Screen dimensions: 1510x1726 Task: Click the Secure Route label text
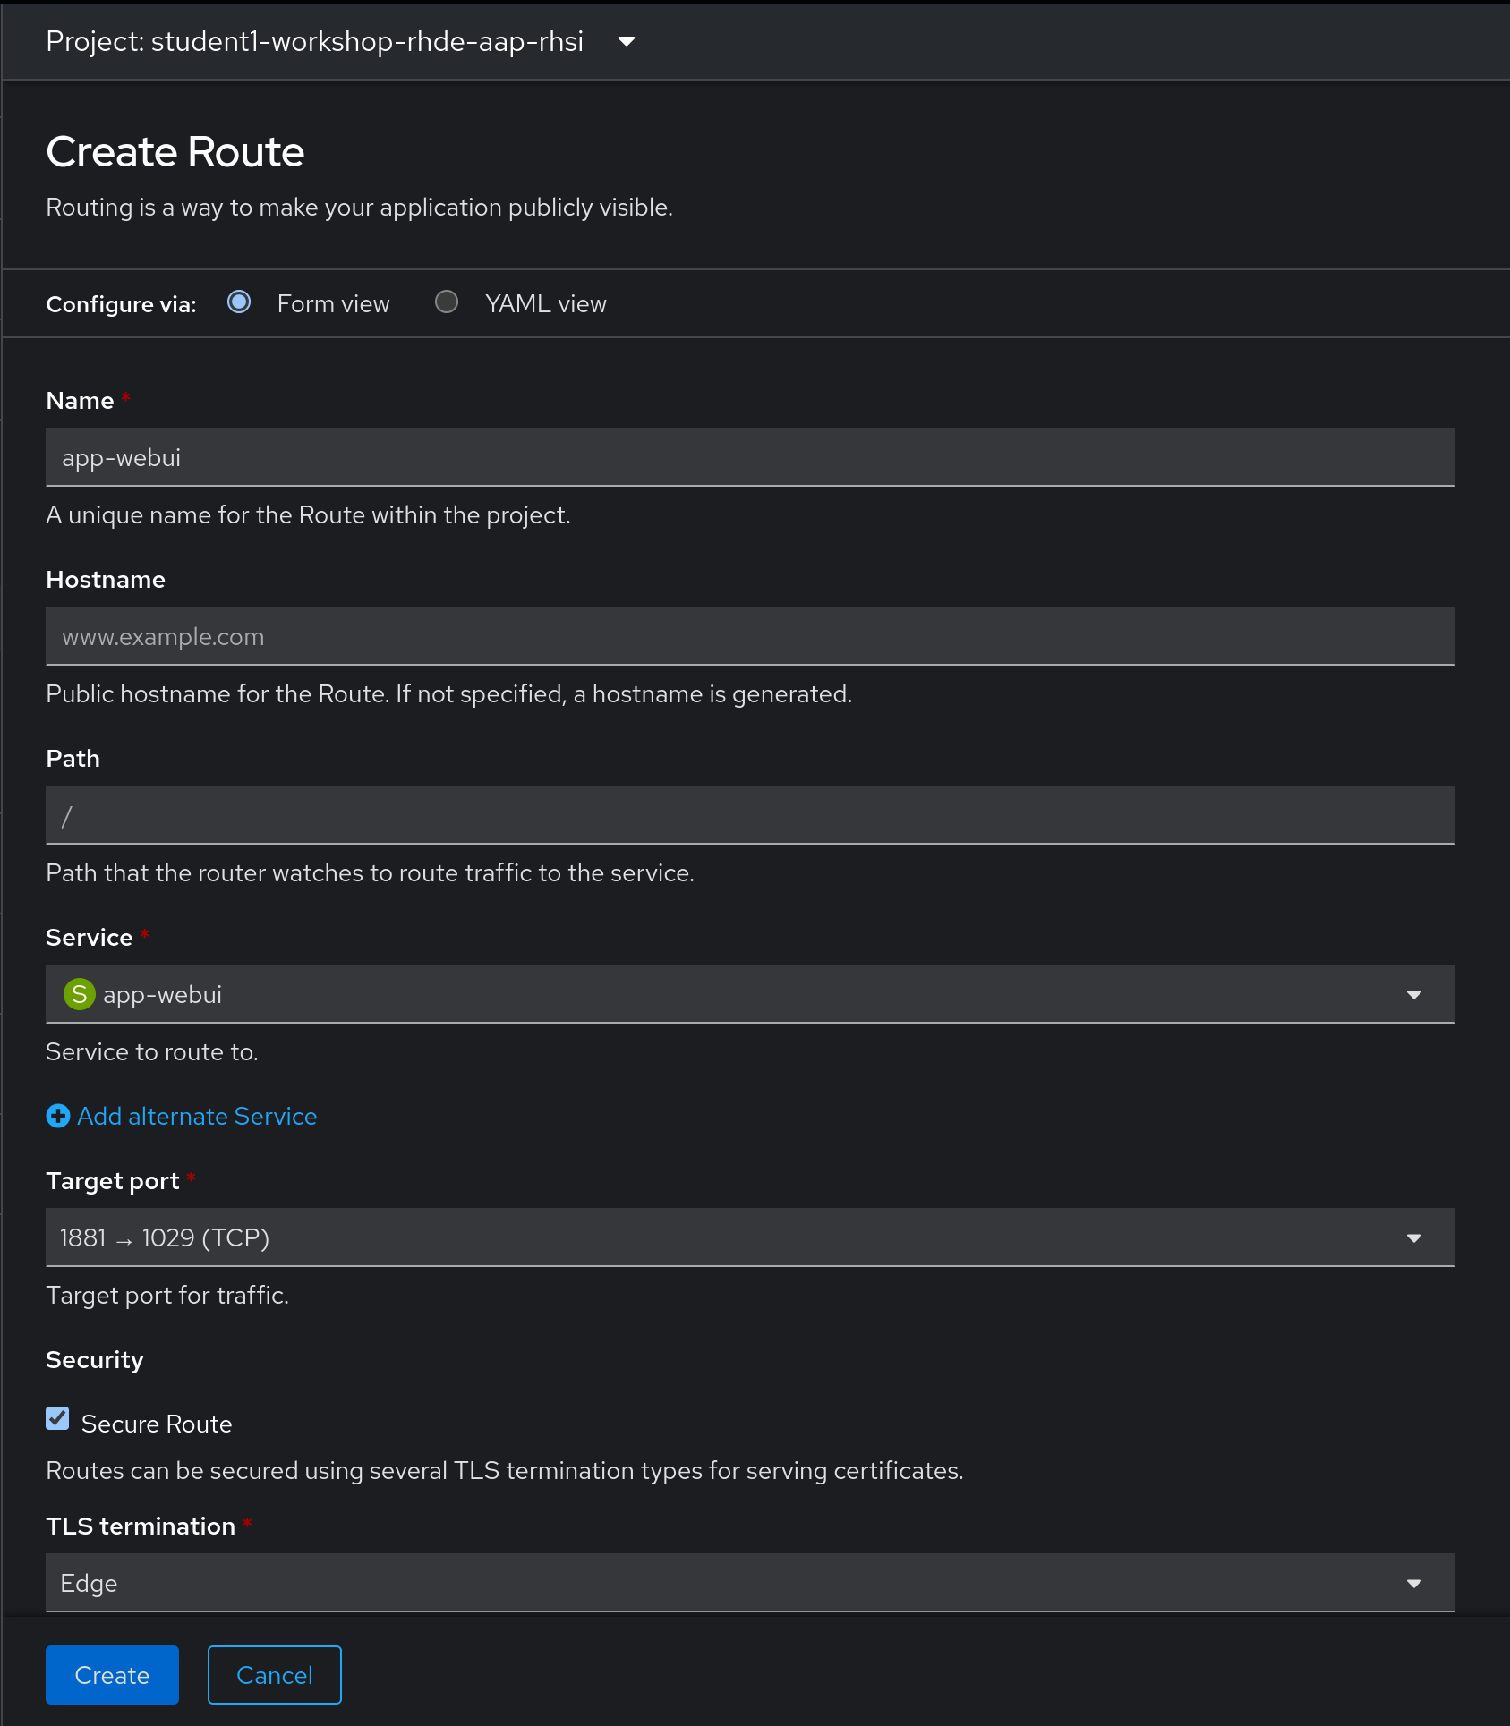coord(157,1424)
